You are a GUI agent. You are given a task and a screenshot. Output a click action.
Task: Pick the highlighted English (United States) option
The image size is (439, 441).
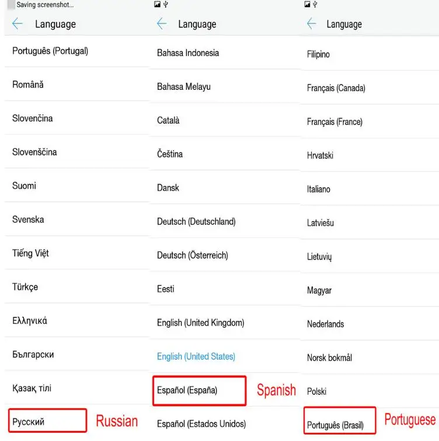pos(225,356)
